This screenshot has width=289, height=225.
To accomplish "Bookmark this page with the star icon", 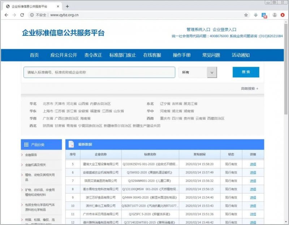I will 246,15.
